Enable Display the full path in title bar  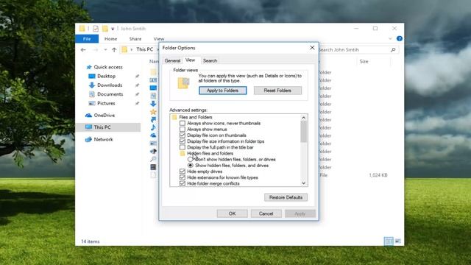[183, 147]
